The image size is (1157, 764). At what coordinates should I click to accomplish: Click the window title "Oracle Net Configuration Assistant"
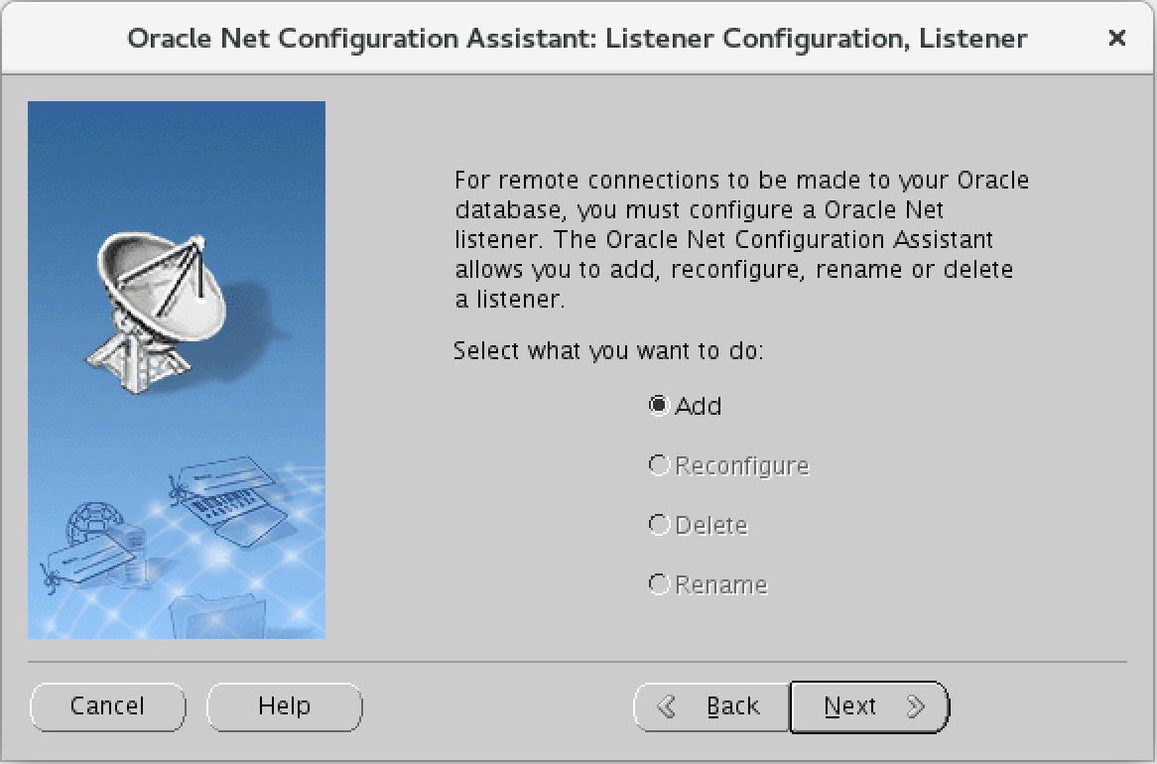(x=362, y=39)
